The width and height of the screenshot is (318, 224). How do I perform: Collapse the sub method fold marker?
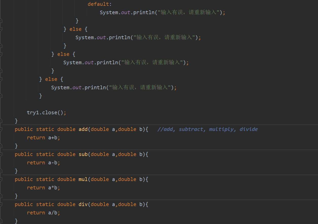[1, 154]
